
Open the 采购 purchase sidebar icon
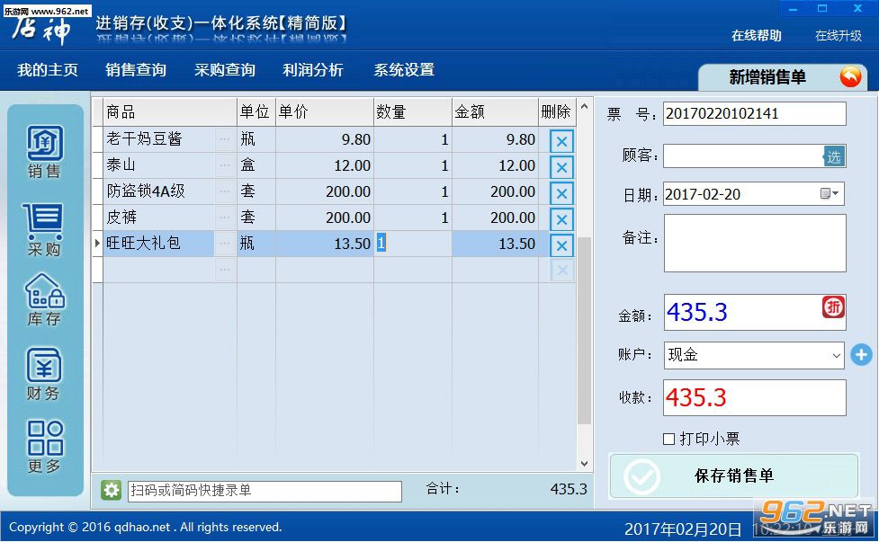pos(44,229)
